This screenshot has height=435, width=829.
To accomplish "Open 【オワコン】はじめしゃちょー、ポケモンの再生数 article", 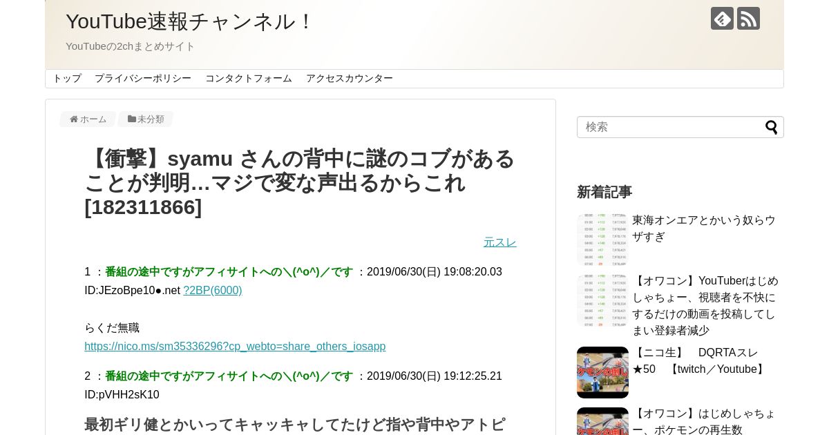I will tap(704, 422).
